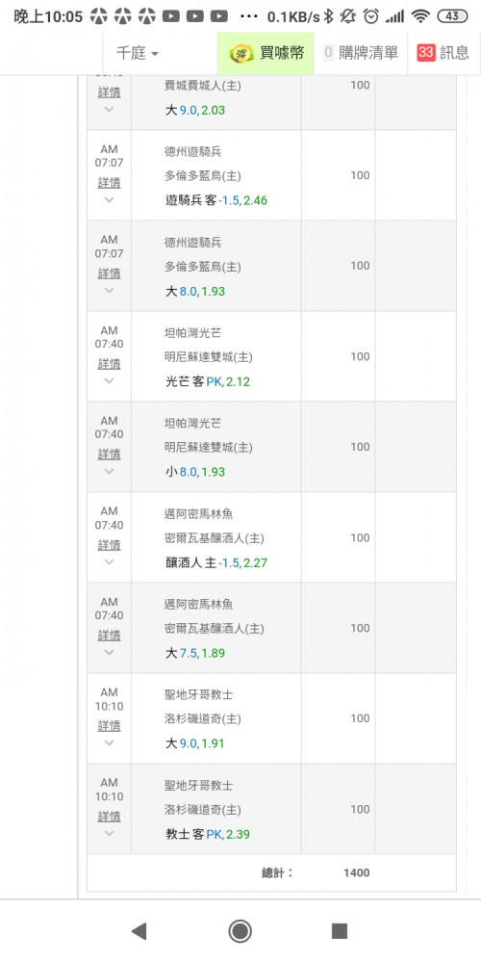Expand chevron under 詳情 for 教士 客 PK row
This screenshot has height=963, width=481.
(x=110, y=833)
